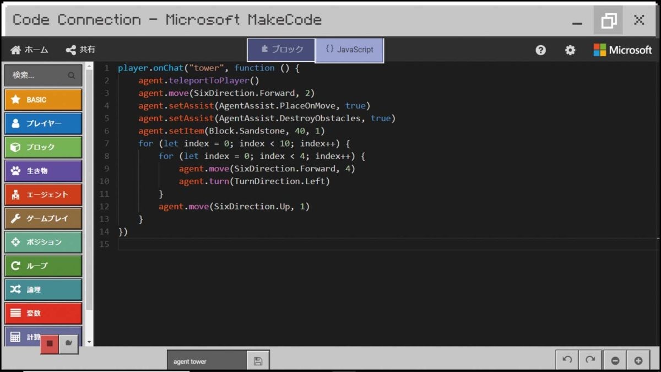Undo the last code change

(567, 360)
